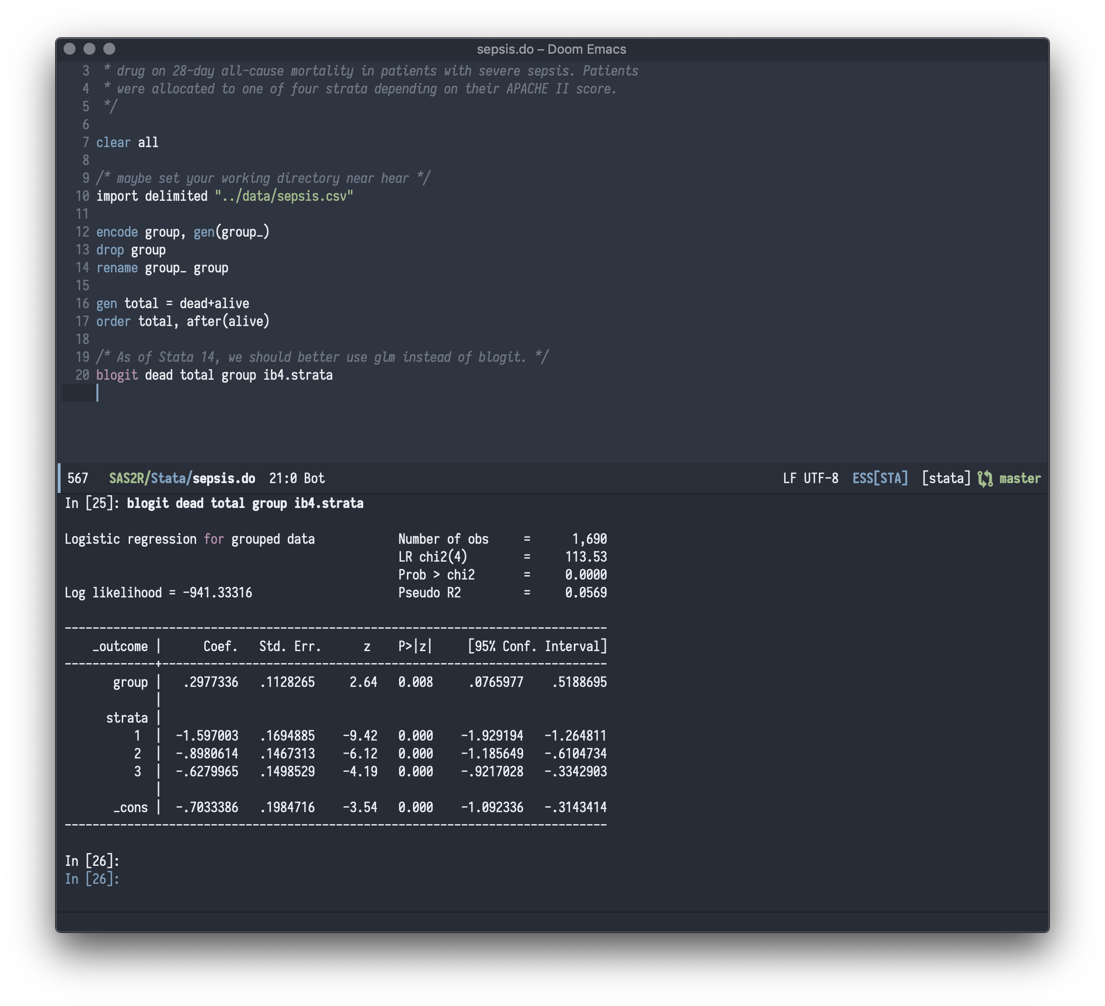Image resolution: width=1105 pixels, height=1006 pixels.
Task: Click the master branch label
Action: [1020, 479]
